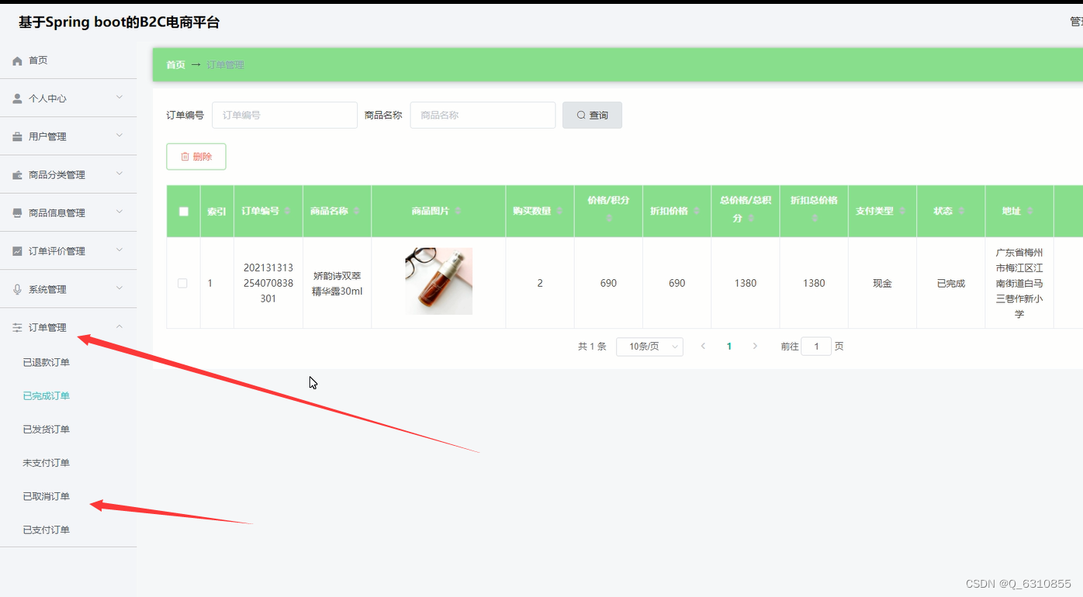The height and width of the screenshot is (597, 1083).
Task: Sort by 折扣总价格 column arrows
Action: (x=814, y=219)
